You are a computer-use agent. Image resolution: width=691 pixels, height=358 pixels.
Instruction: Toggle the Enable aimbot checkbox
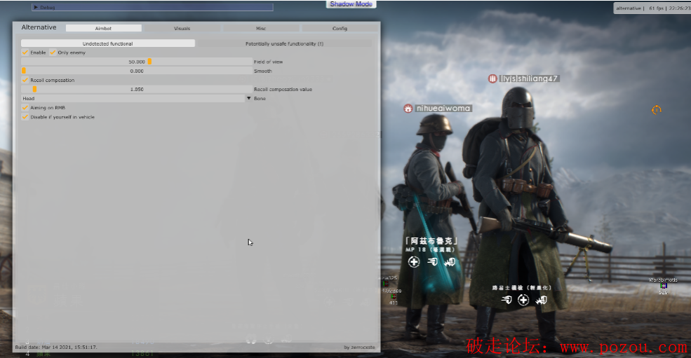point(25,53)
